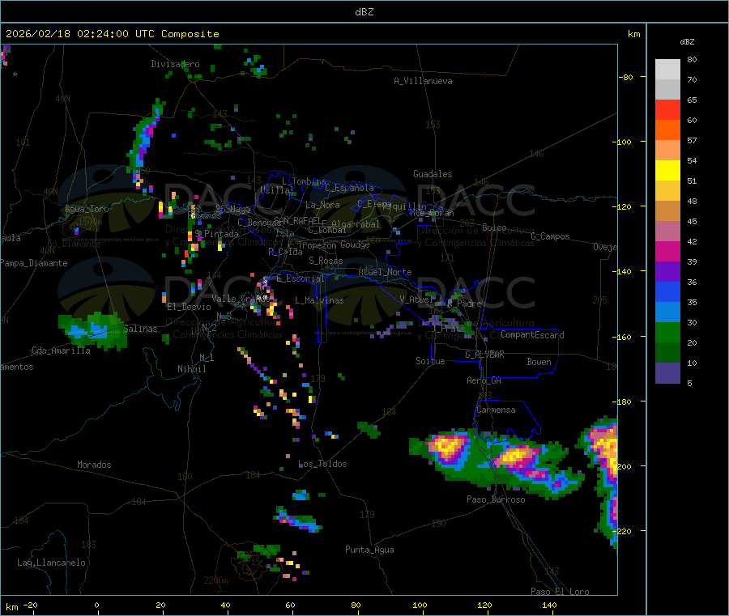The width and height of the screenshot is (729, 616).
Task: Select the 'Agua_Toro' map label
Action: 87,209
